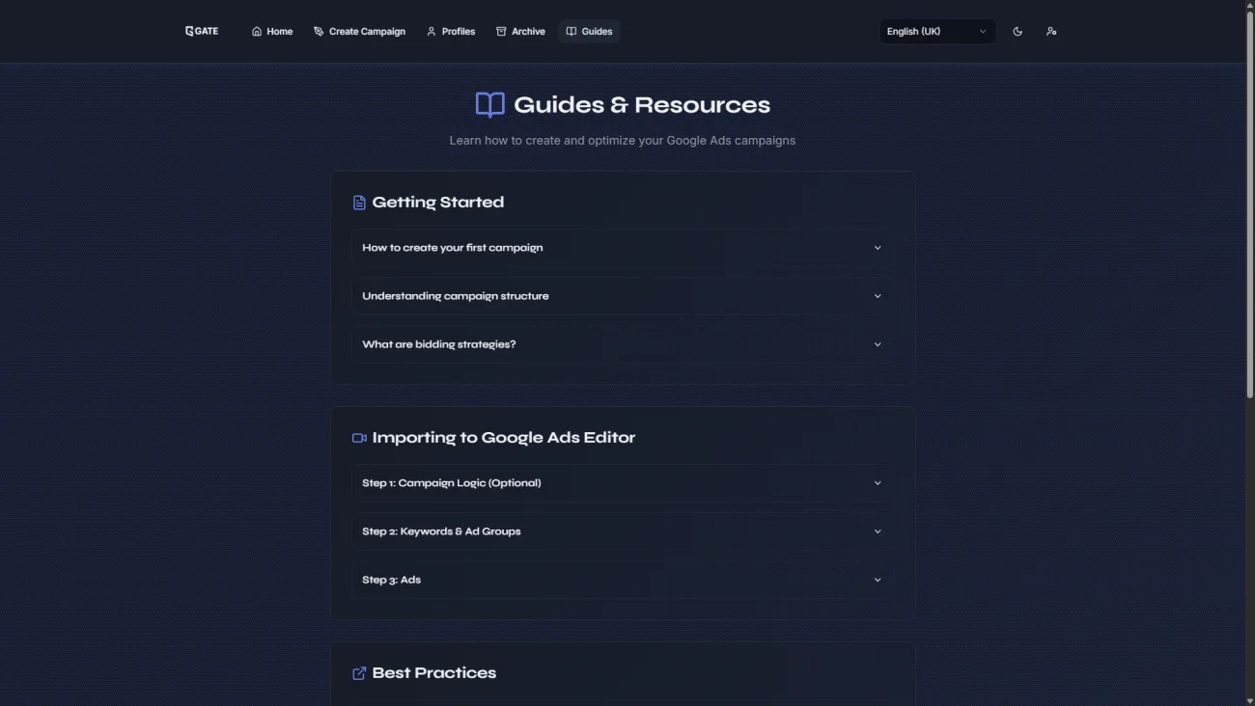Click the external link icon beside Best Practices
The width and height of the screenshot is (1255, 706).
359,673
